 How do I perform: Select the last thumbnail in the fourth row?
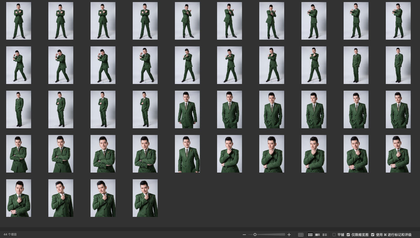coord(398,154)
